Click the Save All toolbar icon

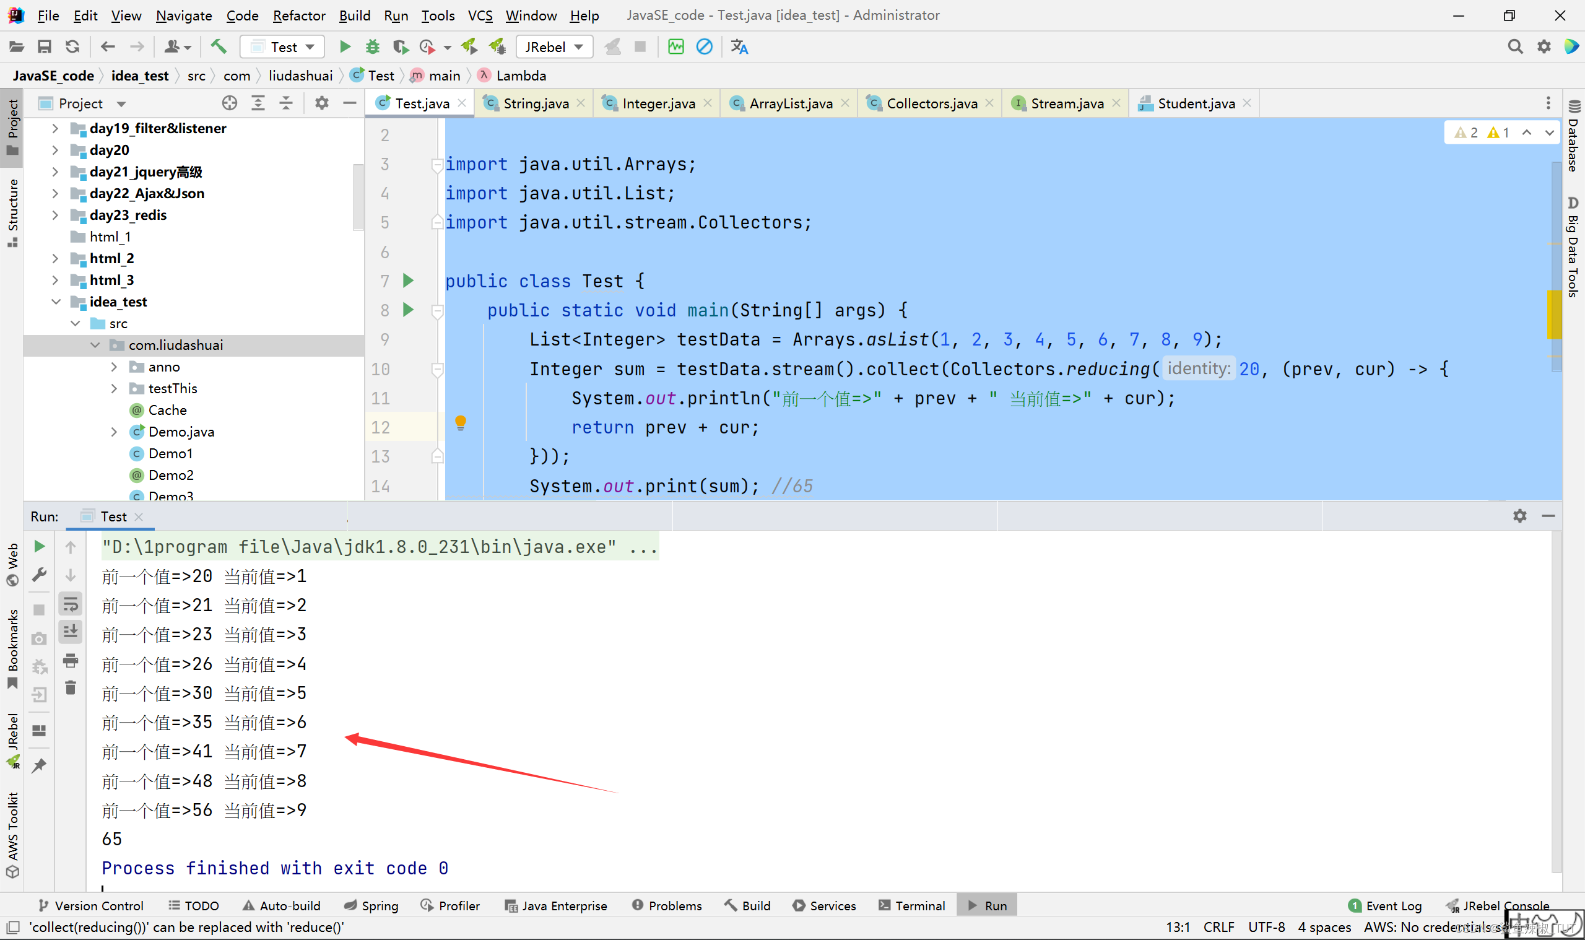coord(45,47)
